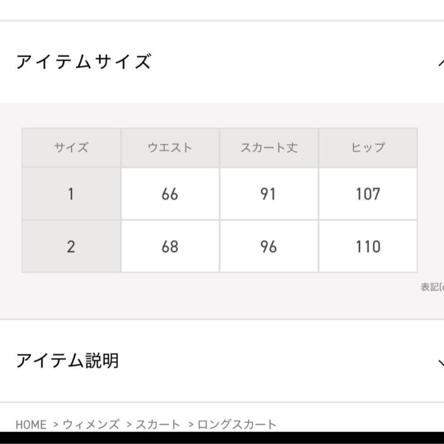Image resolution: width=444 pixels, height=444 pixels.
Task: Select the ウエスト column header
Action: click(x=170, y=148)
